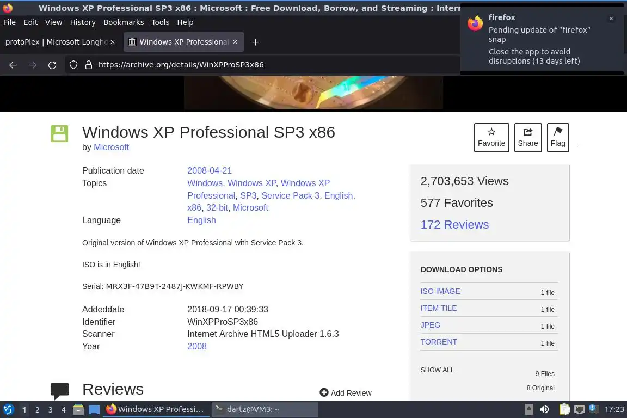Screen dimensions: 627x418
Task: Select the Windows XP Professional browser tab
Action: tap(184, 41)
